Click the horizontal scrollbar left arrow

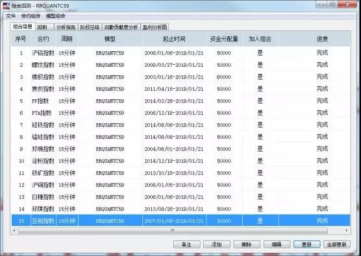14,230
